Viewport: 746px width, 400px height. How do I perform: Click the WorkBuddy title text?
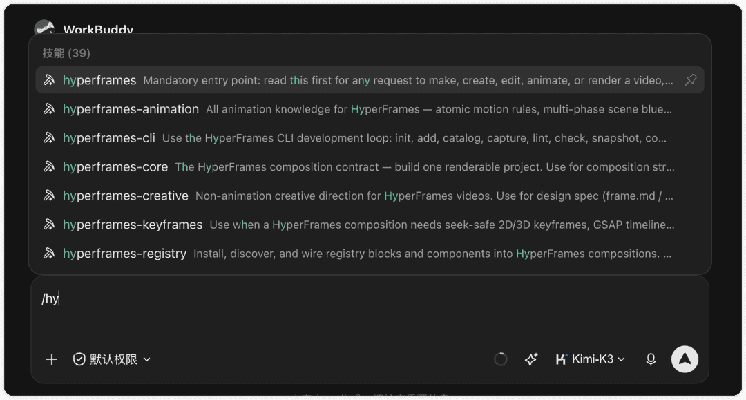click(98, 29)
